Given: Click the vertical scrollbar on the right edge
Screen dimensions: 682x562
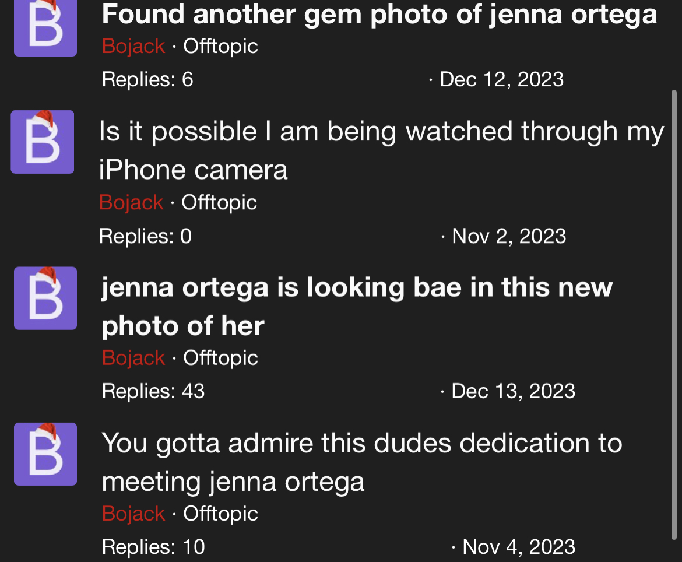Looking at the screenshot, I should pyautogui.click(x=674, y=315).
